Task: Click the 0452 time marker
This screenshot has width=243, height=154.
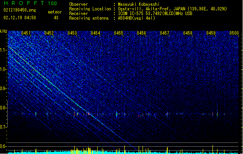Action: [x=49, y=33]
